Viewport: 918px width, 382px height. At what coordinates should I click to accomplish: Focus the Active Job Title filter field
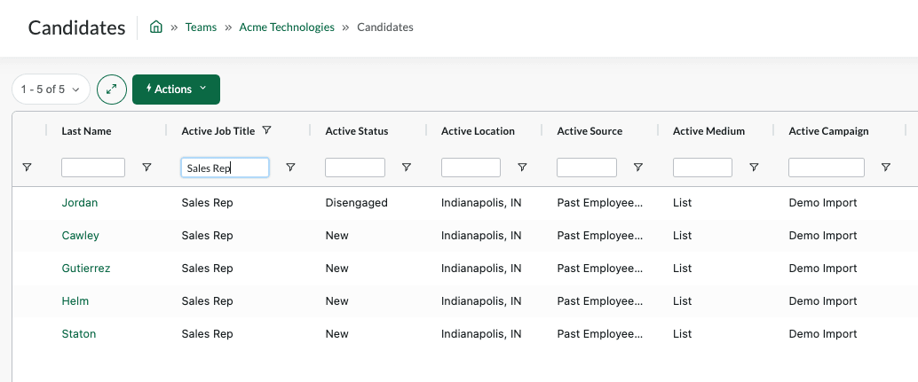click(x=225, y=168)
